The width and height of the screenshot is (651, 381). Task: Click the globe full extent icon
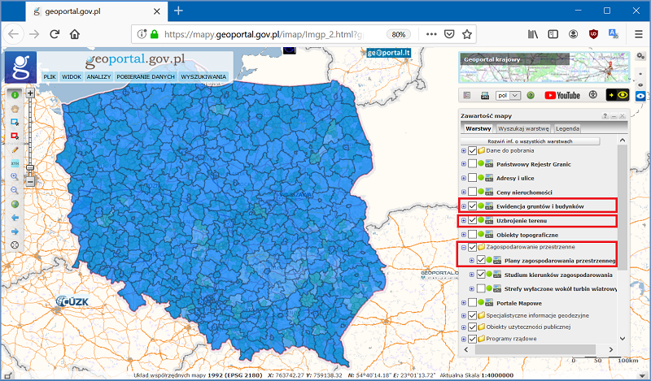[x=15, y=204]
